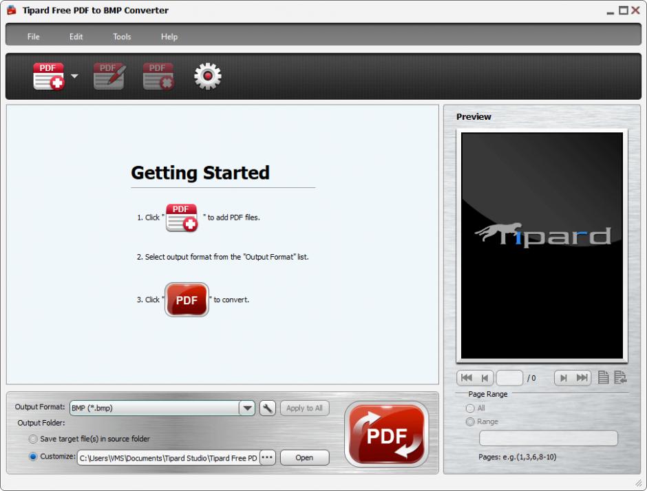Select Save target file(s) in source folder
This screenshot has width=647, height=491.
coord(33,439)
